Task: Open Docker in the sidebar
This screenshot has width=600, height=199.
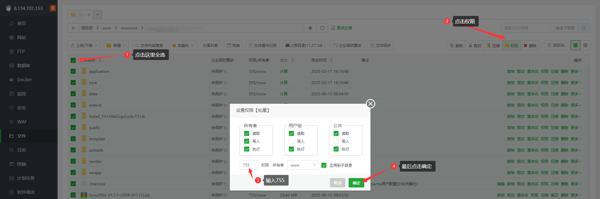Action: pyautogui.click(x=24, y=80)
